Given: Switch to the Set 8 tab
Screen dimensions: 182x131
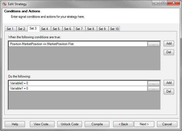Looking at the screenshot, I should [91, 29].
